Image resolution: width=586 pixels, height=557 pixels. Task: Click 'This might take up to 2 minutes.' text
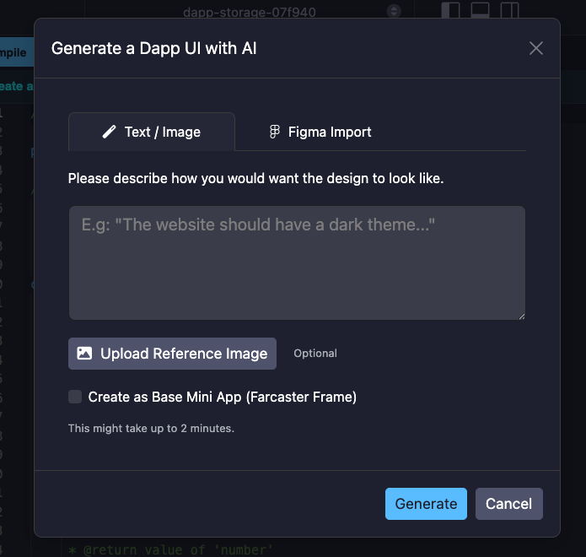click(151, 428)
